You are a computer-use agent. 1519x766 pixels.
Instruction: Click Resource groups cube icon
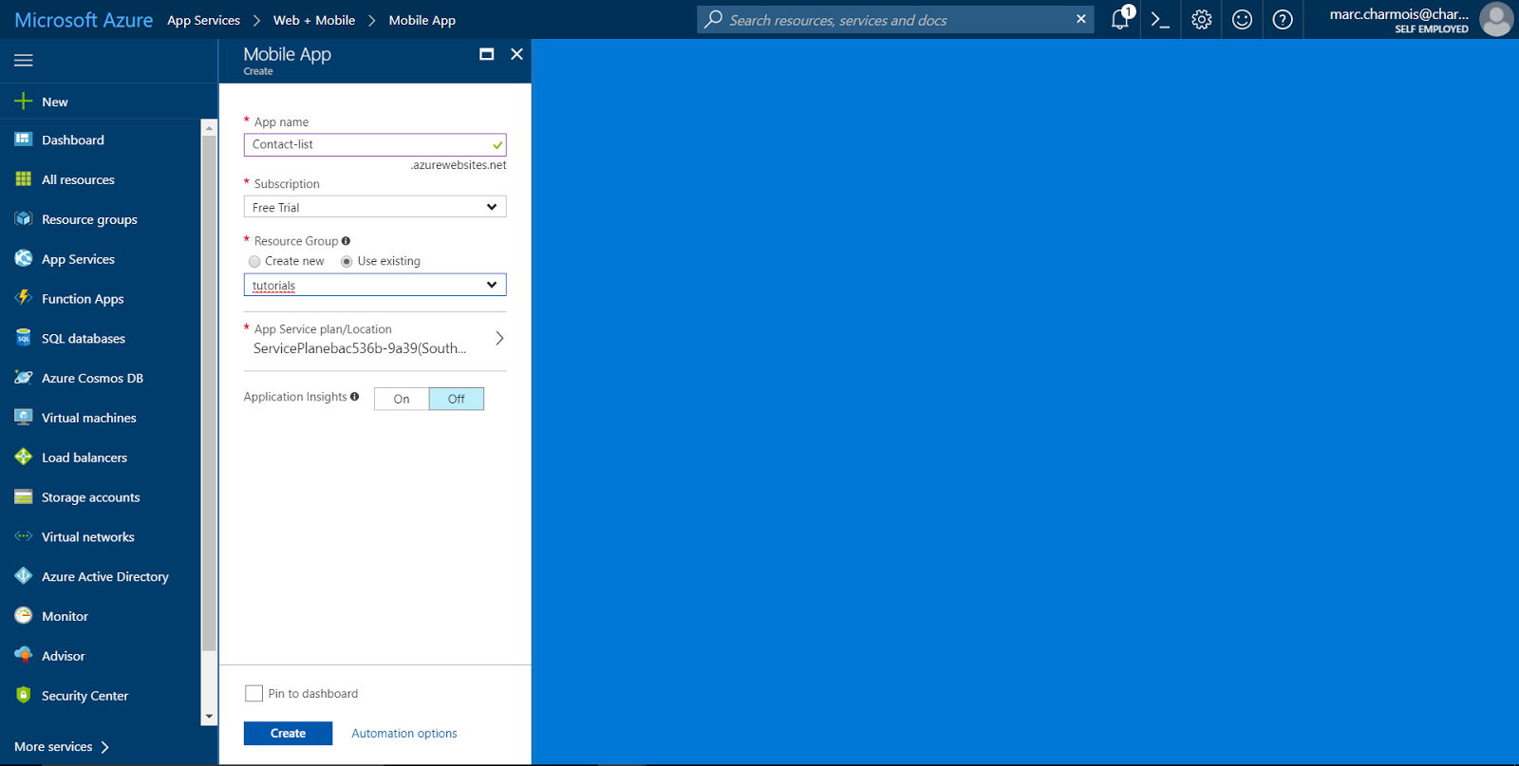(24, 218)
